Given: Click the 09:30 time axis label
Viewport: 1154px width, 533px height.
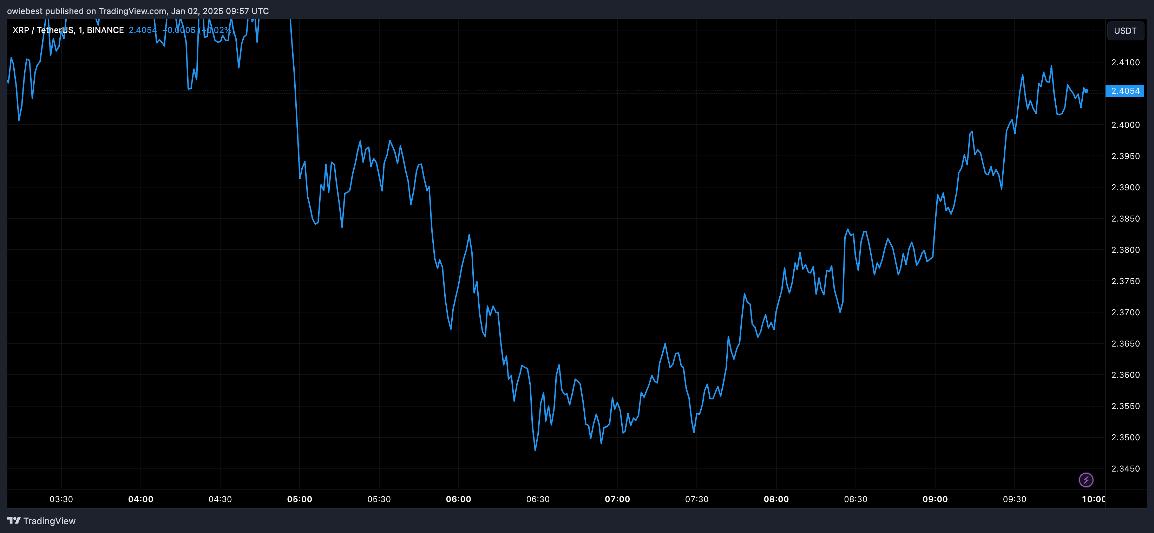Looking at the screenshot, I should coord(1015,499).
